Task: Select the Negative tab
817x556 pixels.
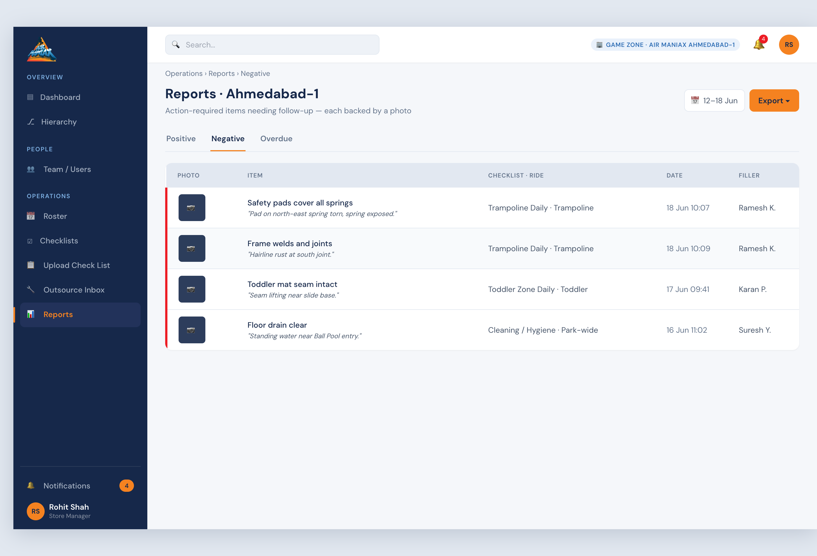Action: pos(228,138)
